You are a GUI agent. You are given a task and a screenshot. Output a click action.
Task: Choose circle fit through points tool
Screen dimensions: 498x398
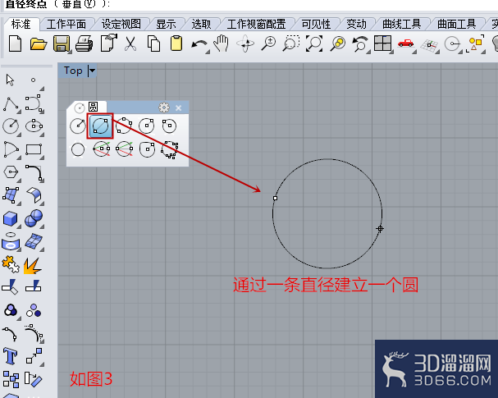coord(170,149)
